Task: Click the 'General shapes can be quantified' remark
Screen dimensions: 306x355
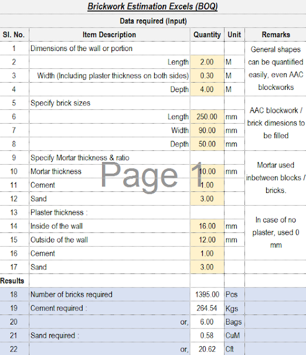Action: click(x=276, y=68)
